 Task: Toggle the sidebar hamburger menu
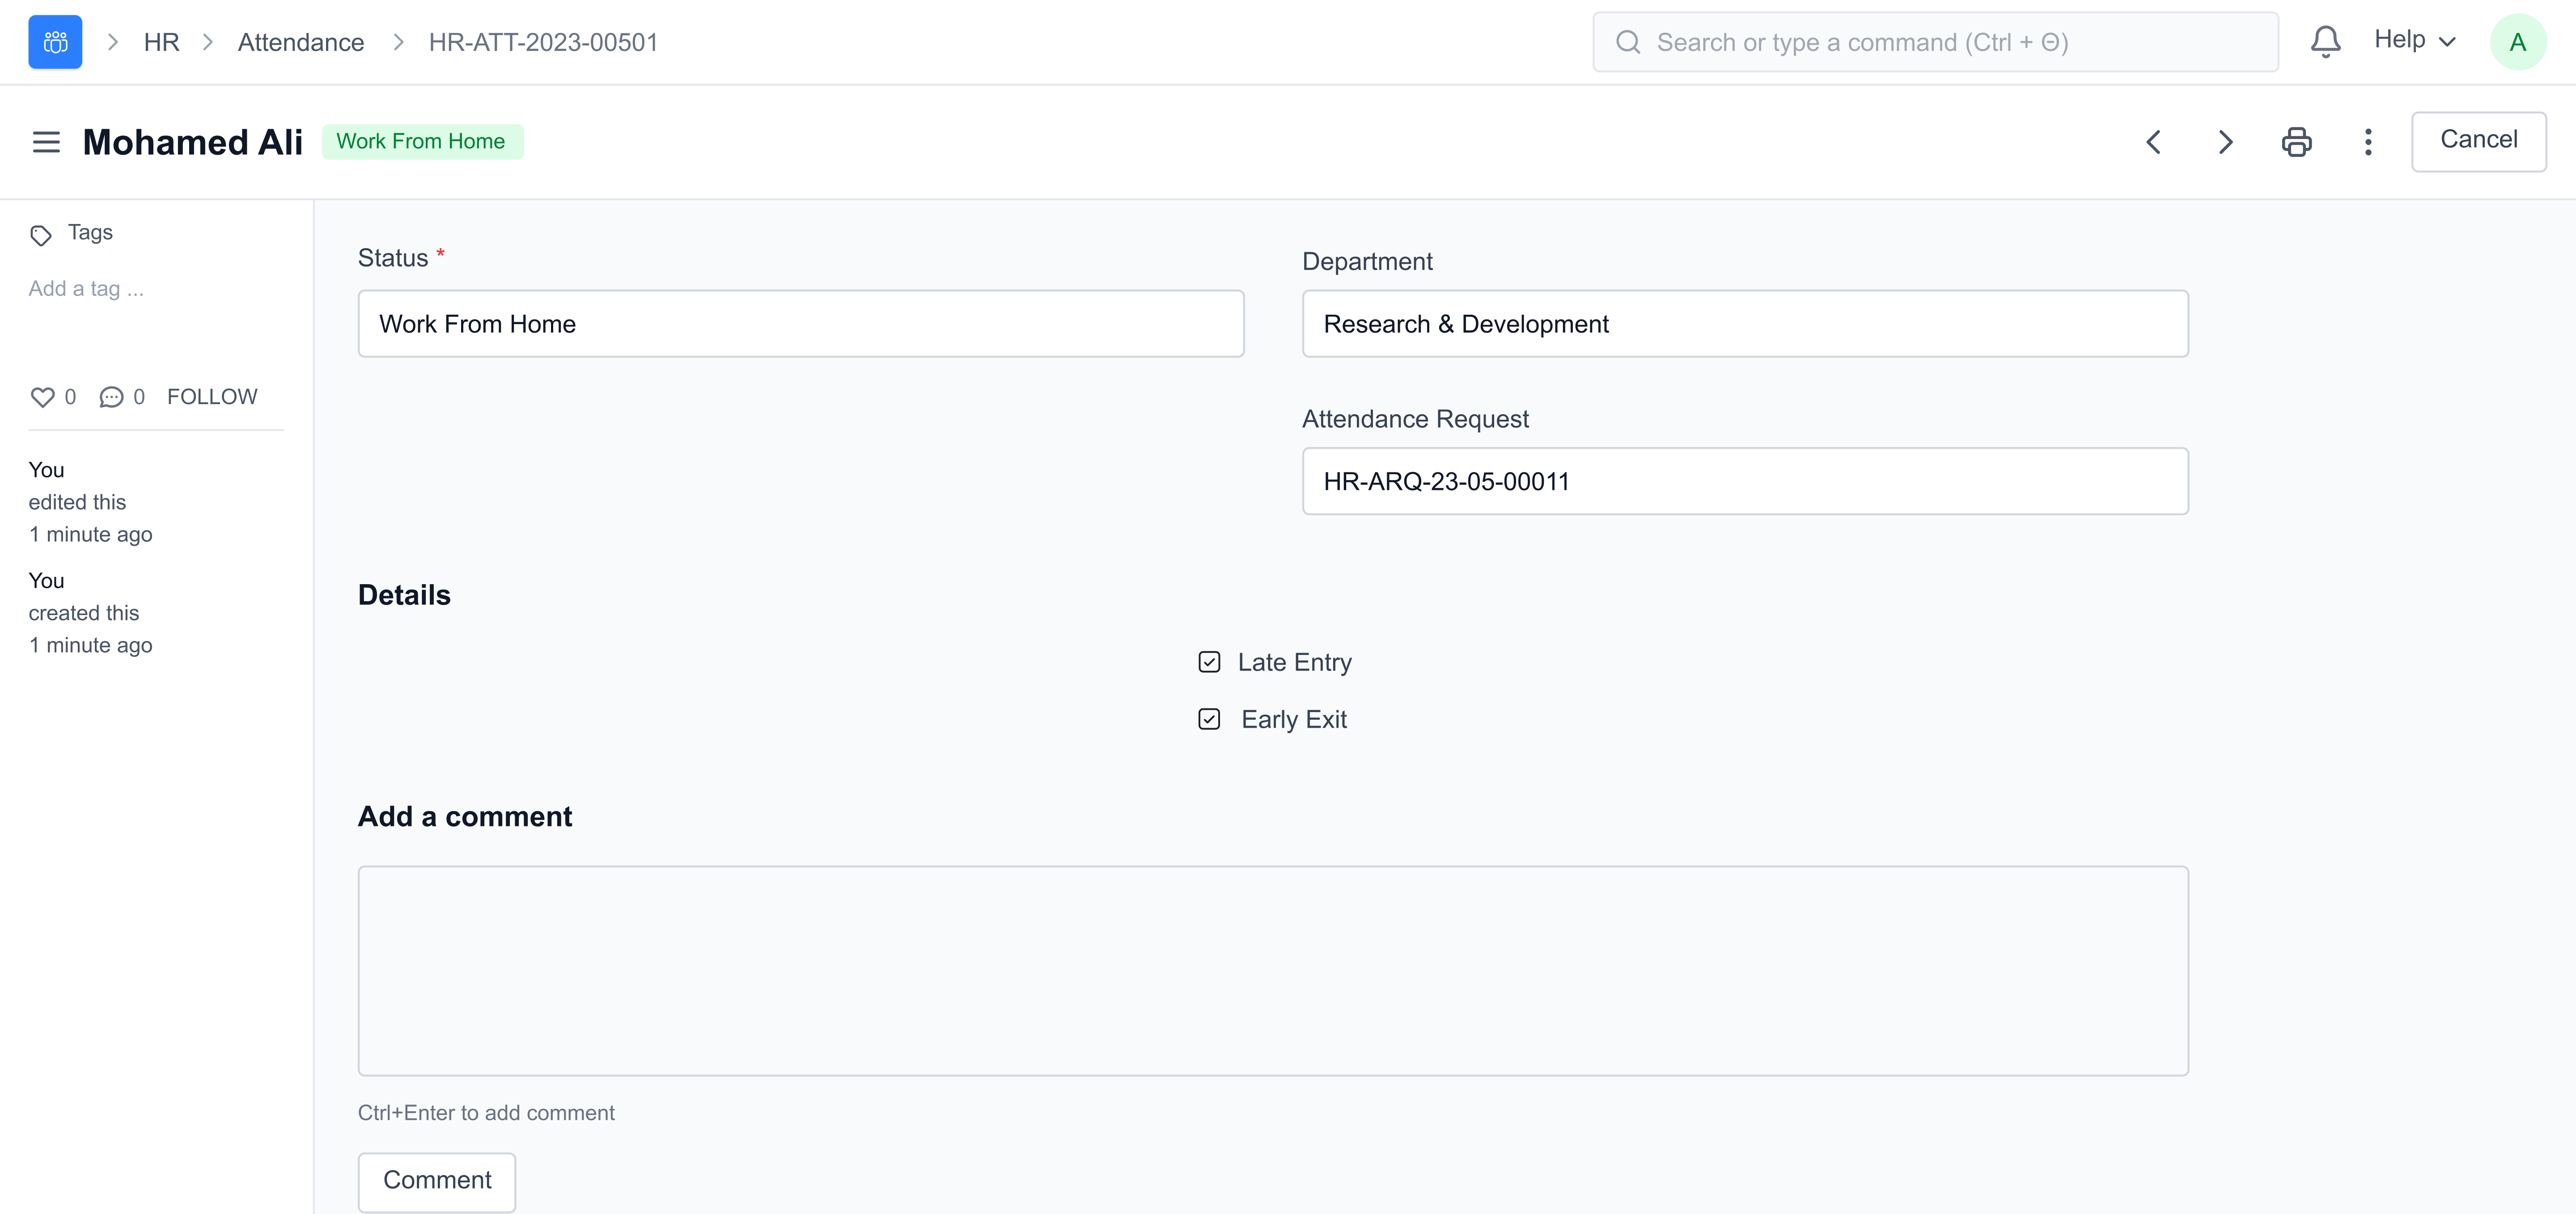pyautogui.click(x=46, y=142)
